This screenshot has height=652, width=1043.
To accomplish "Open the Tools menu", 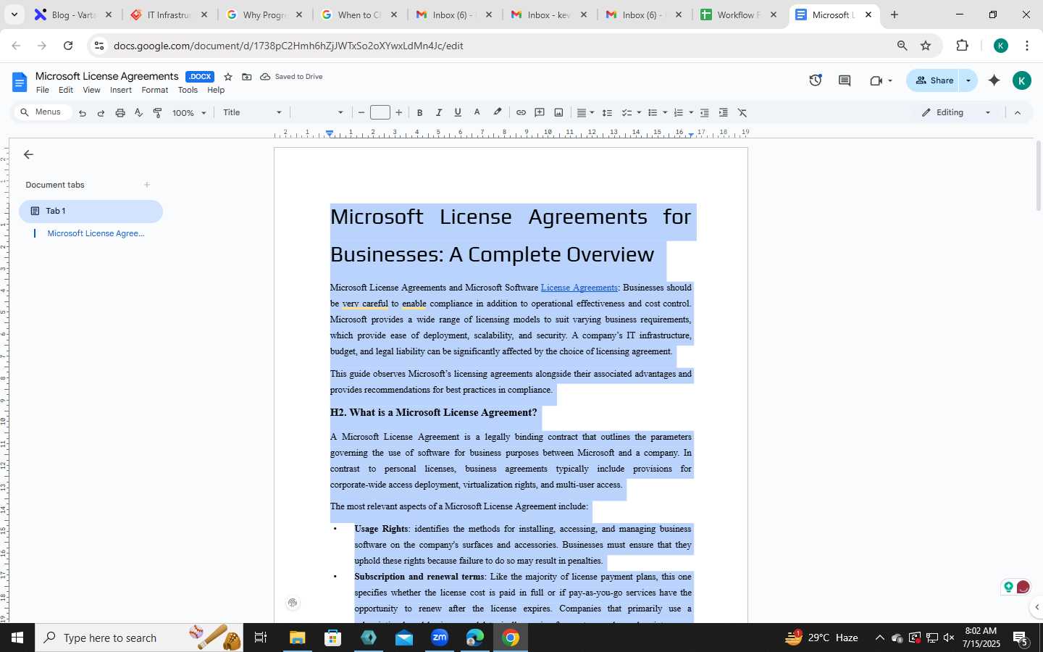I will point(188,91).
